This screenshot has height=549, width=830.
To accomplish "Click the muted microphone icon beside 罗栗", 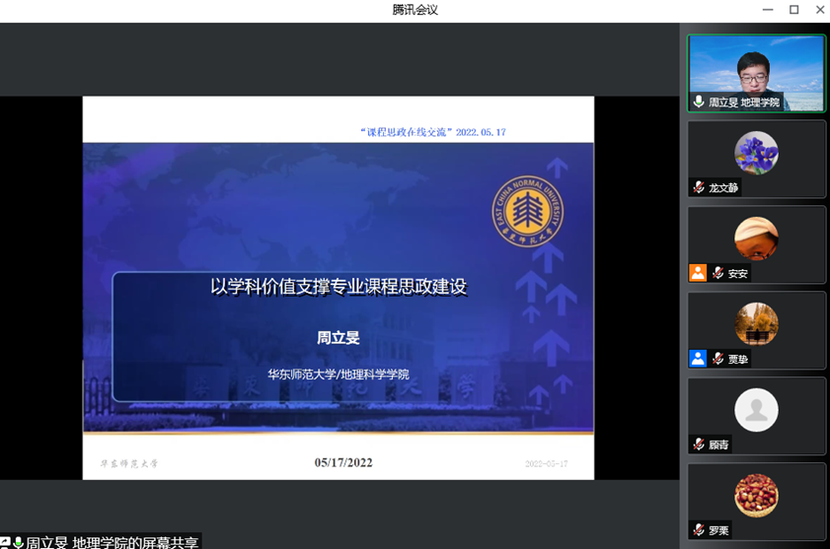I will tap(699, 530).
